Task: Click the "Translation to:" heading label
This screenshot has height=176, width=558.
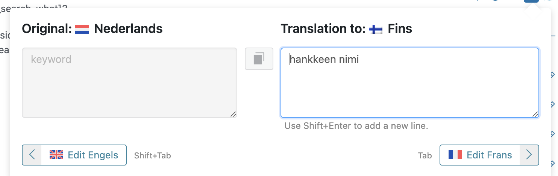Action: click(323, 29)
